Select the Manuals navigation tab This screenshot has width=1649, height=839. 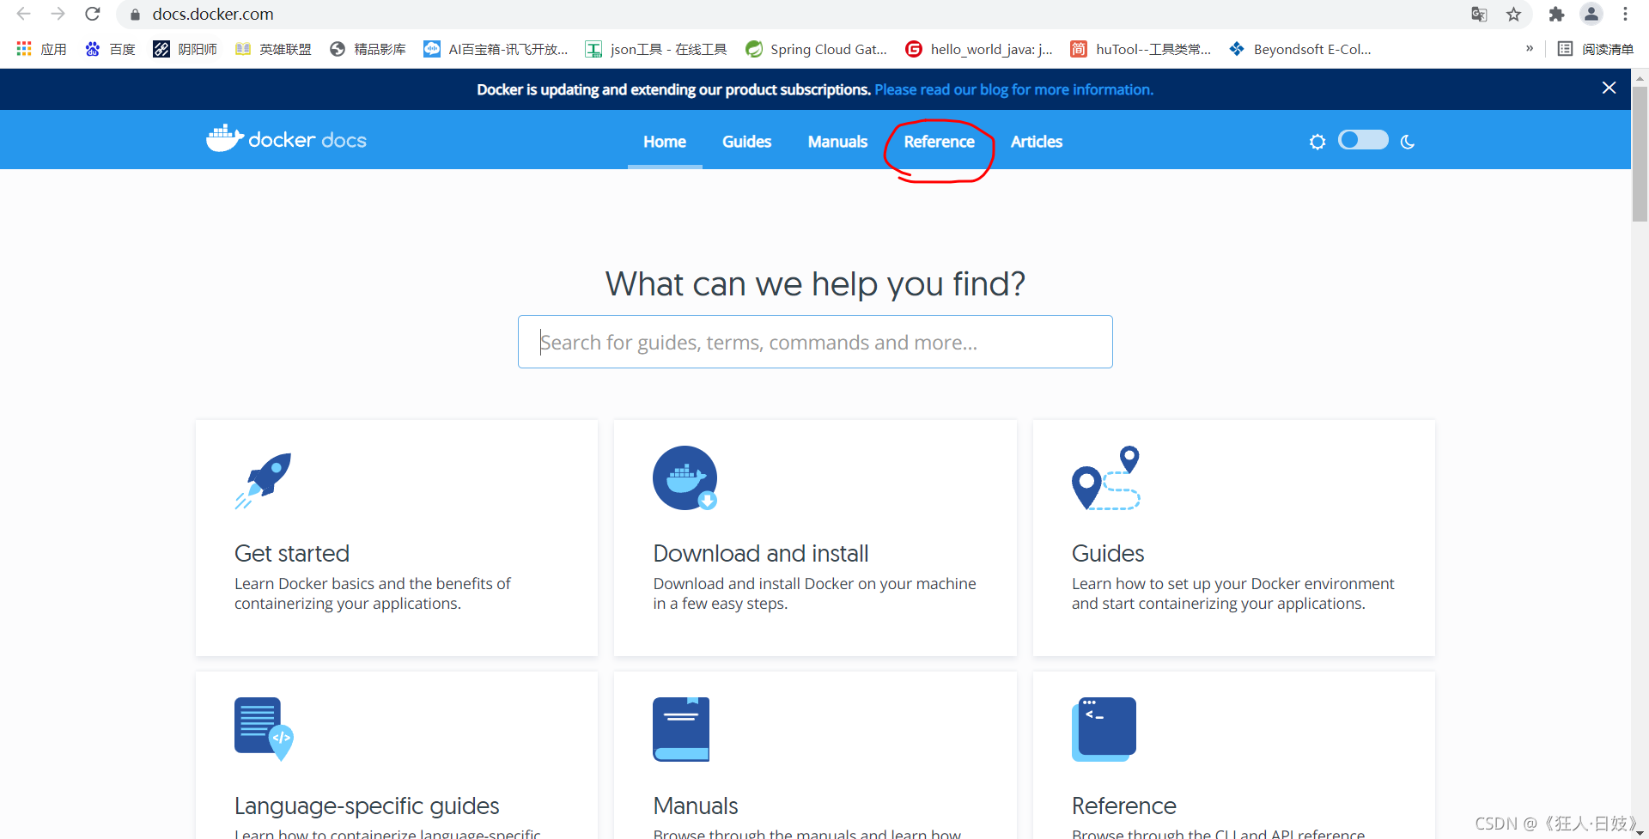[837, 142]
